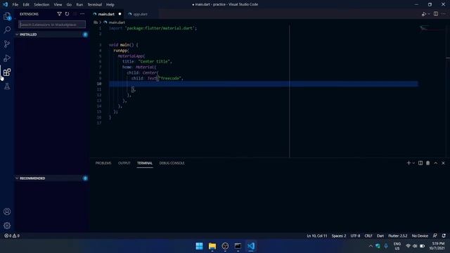This screenshot has width=450, height=253.
Task: Open the Testing flask icon
Action: click(7, 86)
